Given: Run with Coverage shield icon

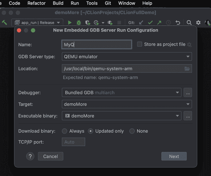Looking at the screenshot, I should pos(88,22).
